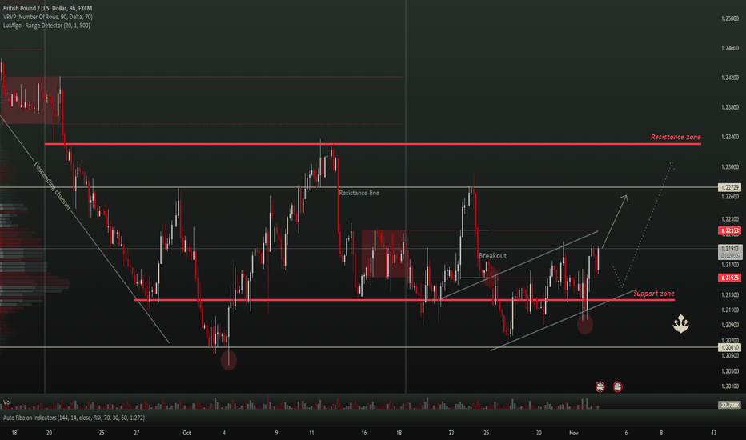Select the VRVP indicator legend label

point(47,17)
